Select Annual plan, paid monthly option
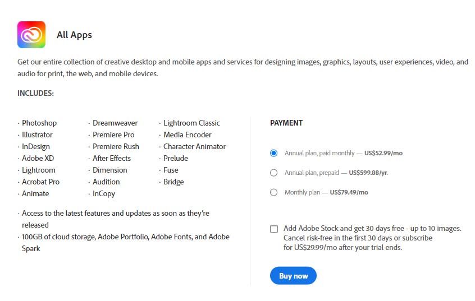The image size is (475, 301). click(x=274, y=153)
